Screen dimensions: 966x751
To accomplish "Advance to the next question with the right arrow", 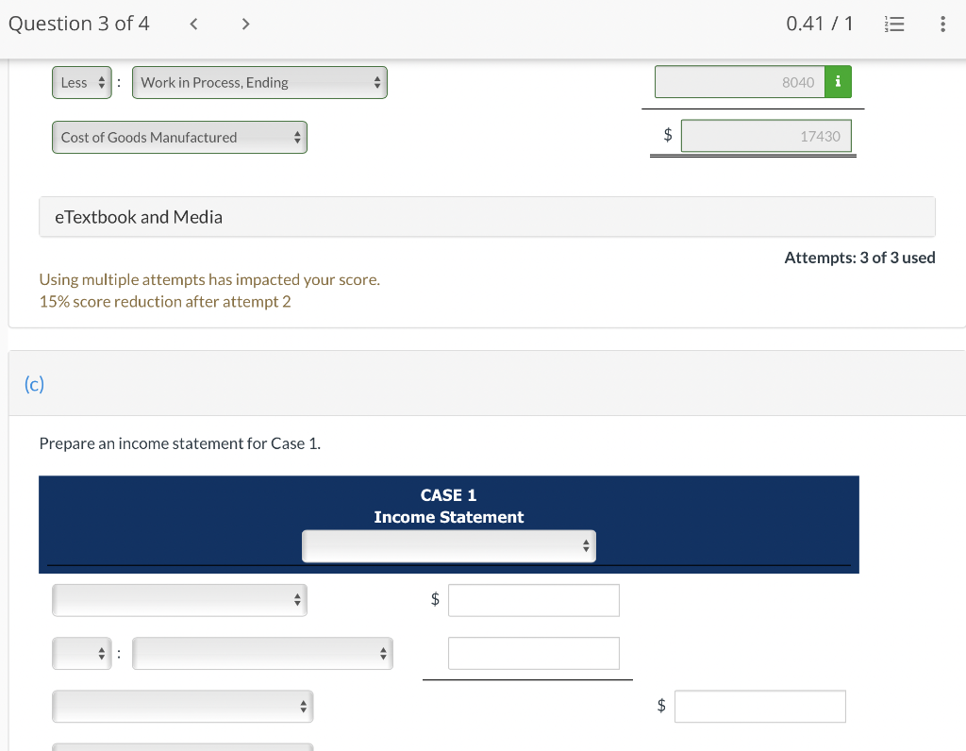I will (x=245, y=24).
